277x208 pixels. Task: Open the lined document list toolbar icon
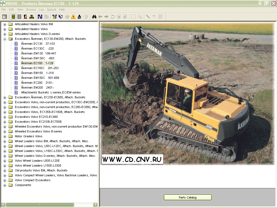coord(19,17)
